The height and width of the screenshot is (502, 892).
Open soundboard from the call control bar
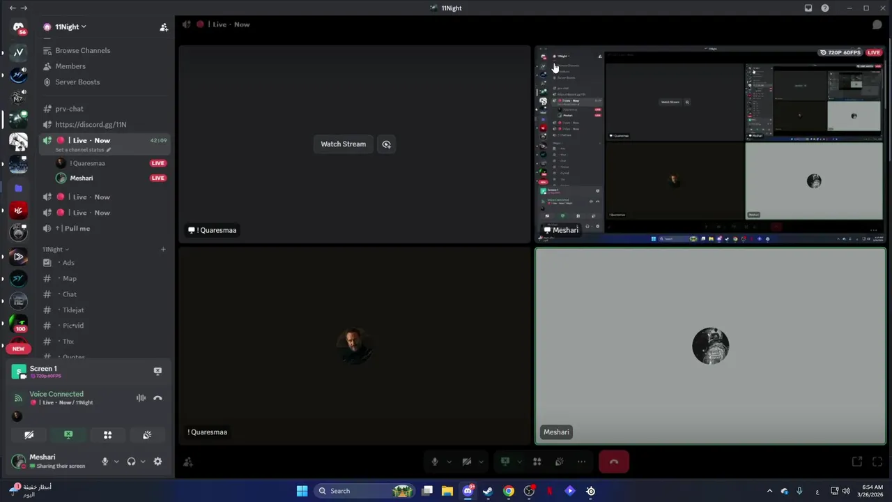point(559,462)
